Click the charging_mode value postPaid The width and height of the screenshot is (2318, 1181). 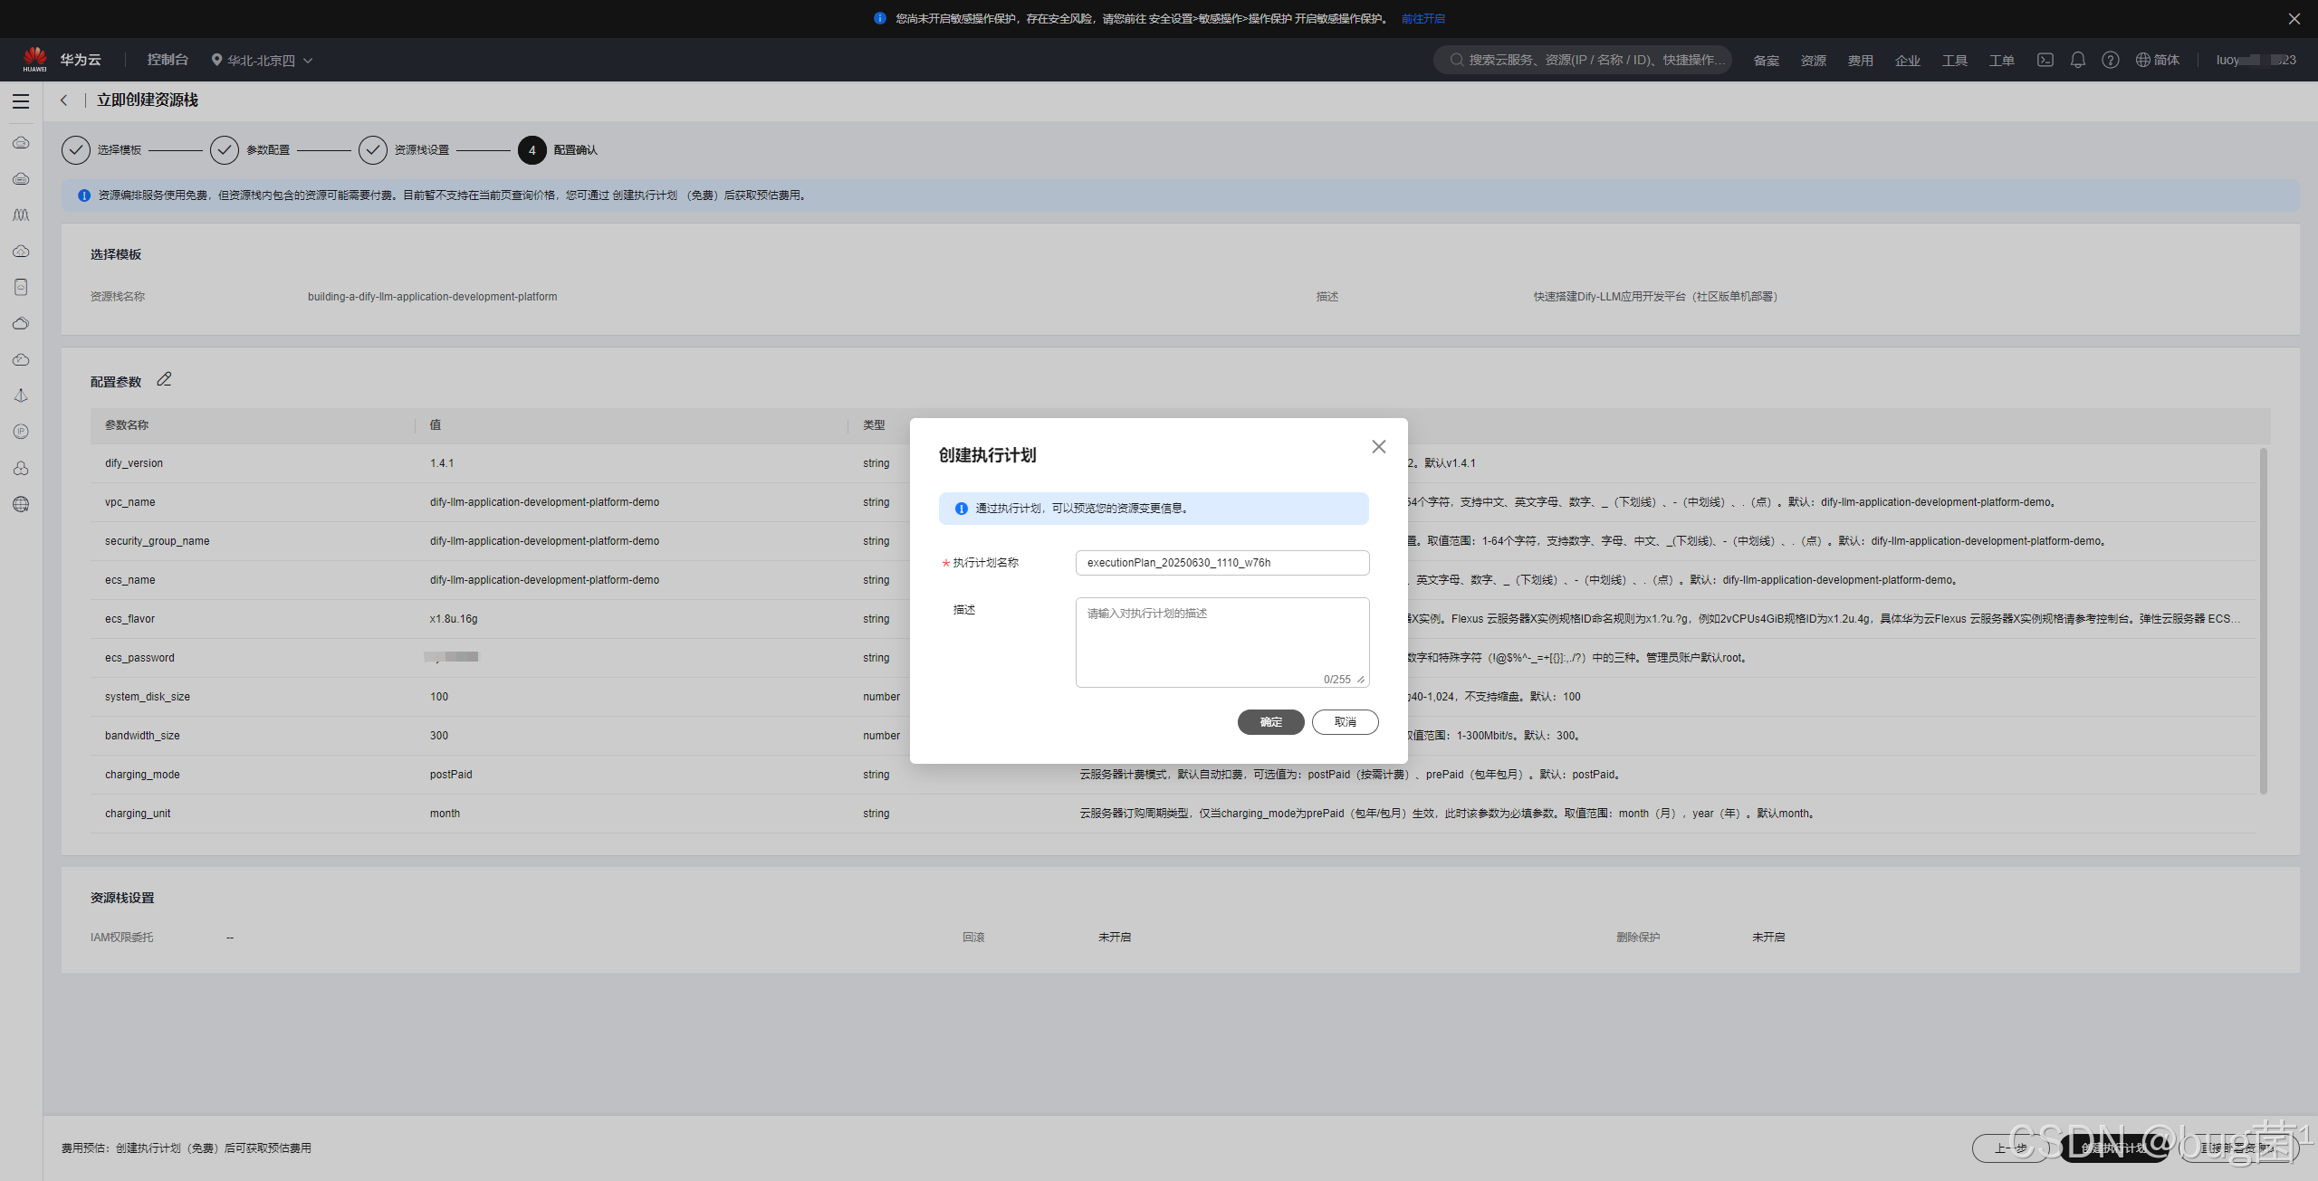[451, 775]
